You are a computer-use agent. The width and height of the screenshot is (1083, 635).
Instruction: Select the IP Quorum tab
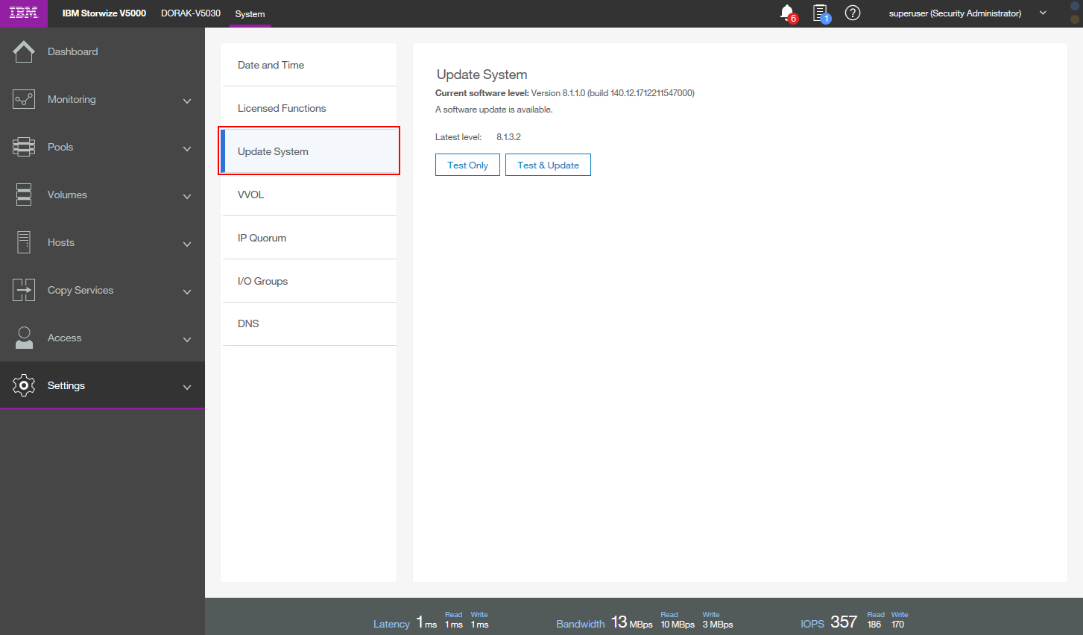[x=309, y=238]
